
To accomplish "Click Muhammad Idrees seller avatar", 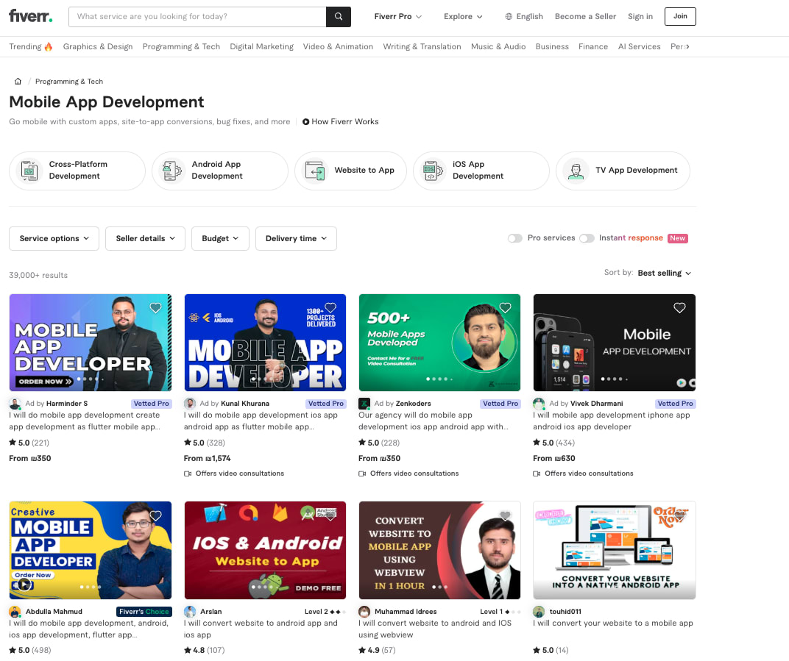I will [x=364, y=612].
